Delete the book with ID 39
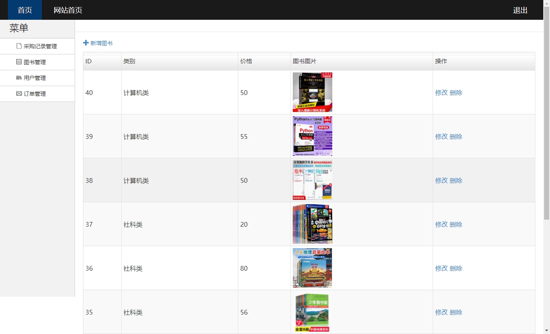Viewport: 550px width, 334px height. 456,137
